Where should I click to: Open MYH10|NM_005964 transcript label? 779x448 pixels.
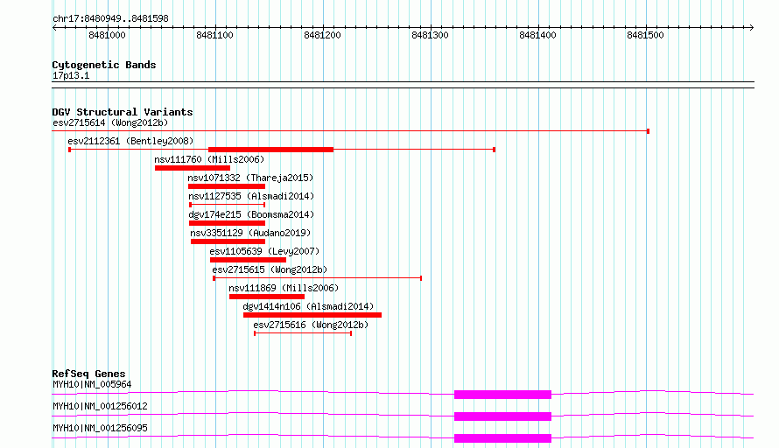[x=92, y=384]
